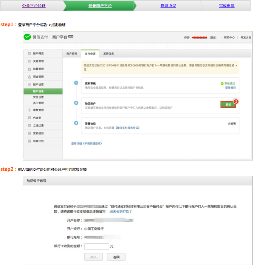
Task: Click the 立减优惠 sidebar icon
Action: (x=29, y=125)
